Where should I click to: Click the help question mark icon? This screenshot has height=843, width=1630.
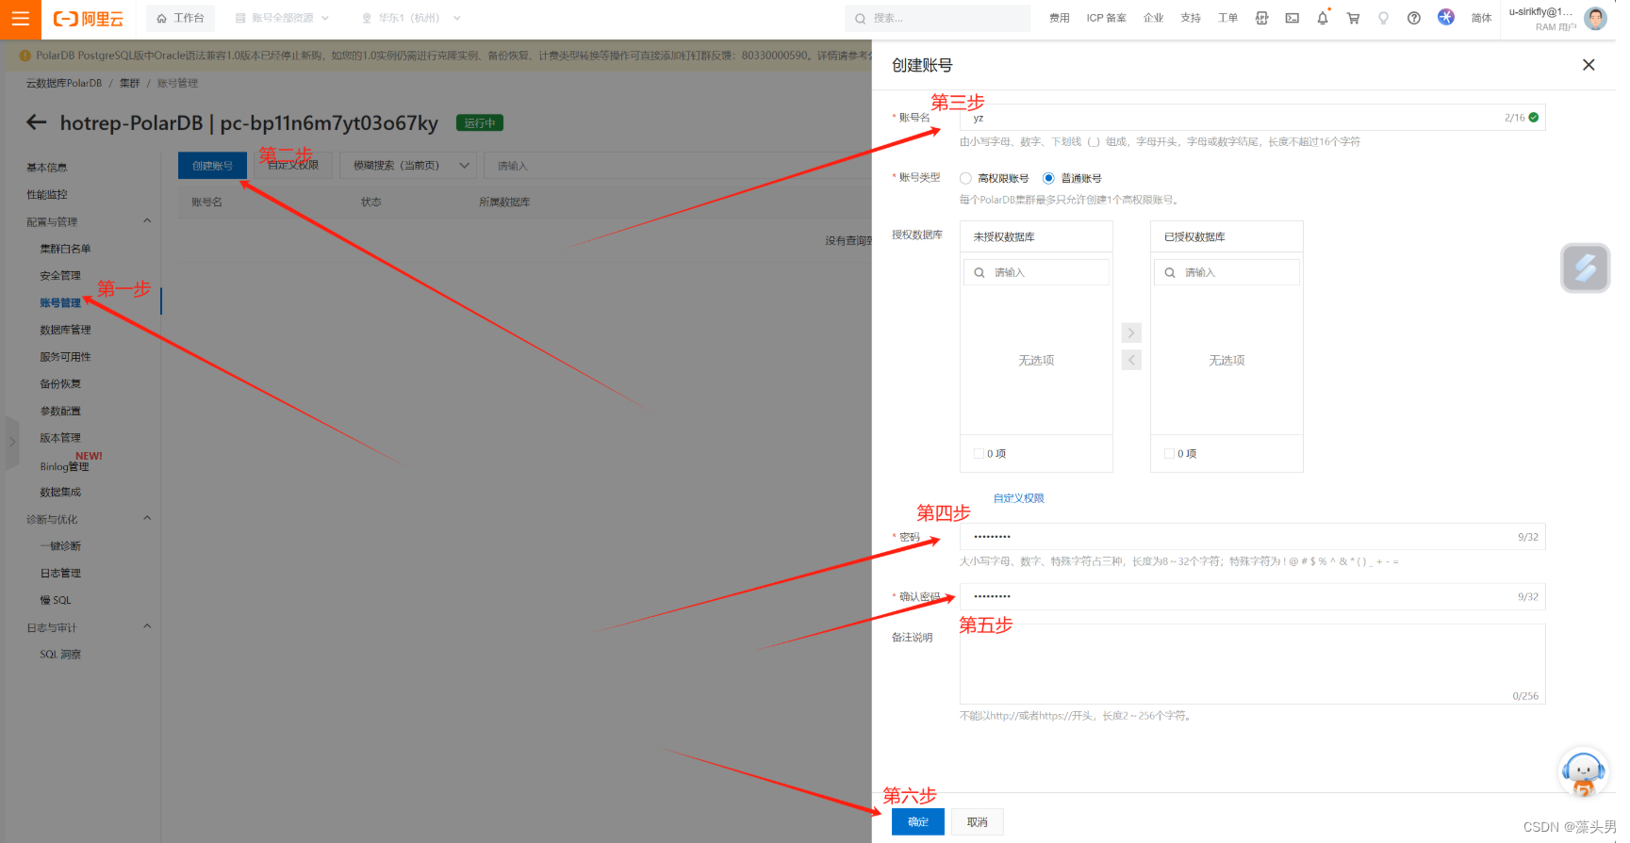click(1414, 18)
